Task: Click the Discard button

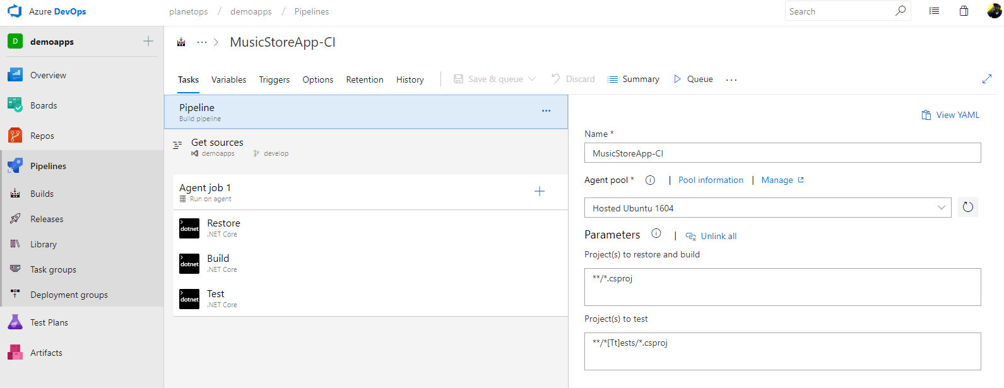Action: (573, 79)
